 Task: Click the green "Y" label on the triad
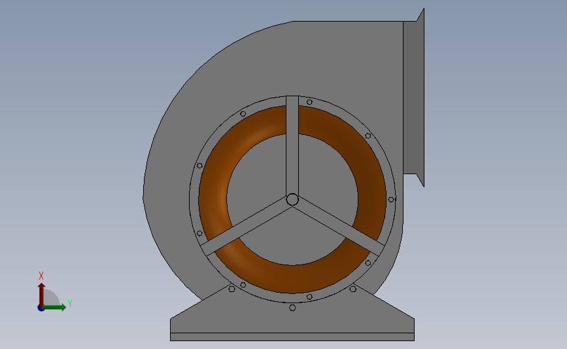pos(70,304)
